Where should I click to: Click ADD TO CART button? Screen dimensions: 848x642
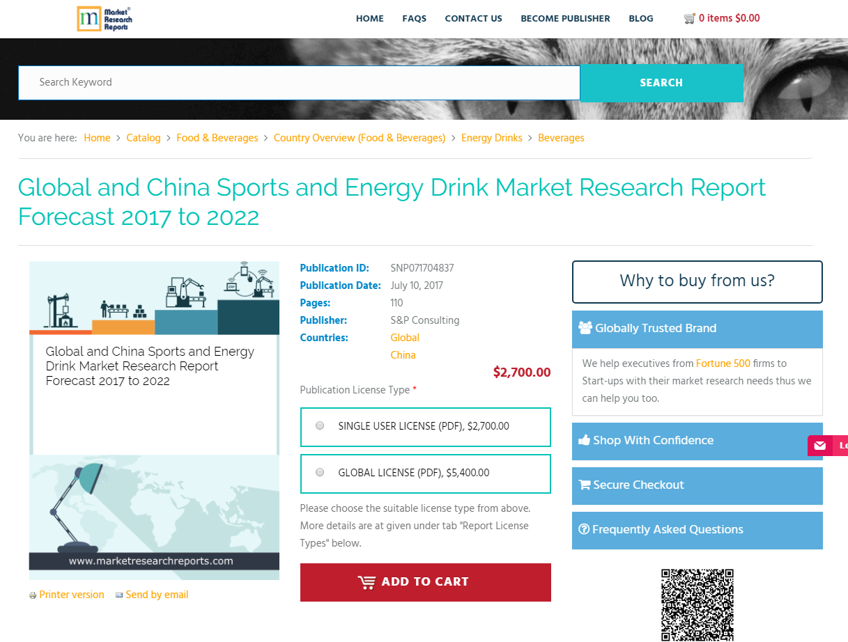coord(426,582)
